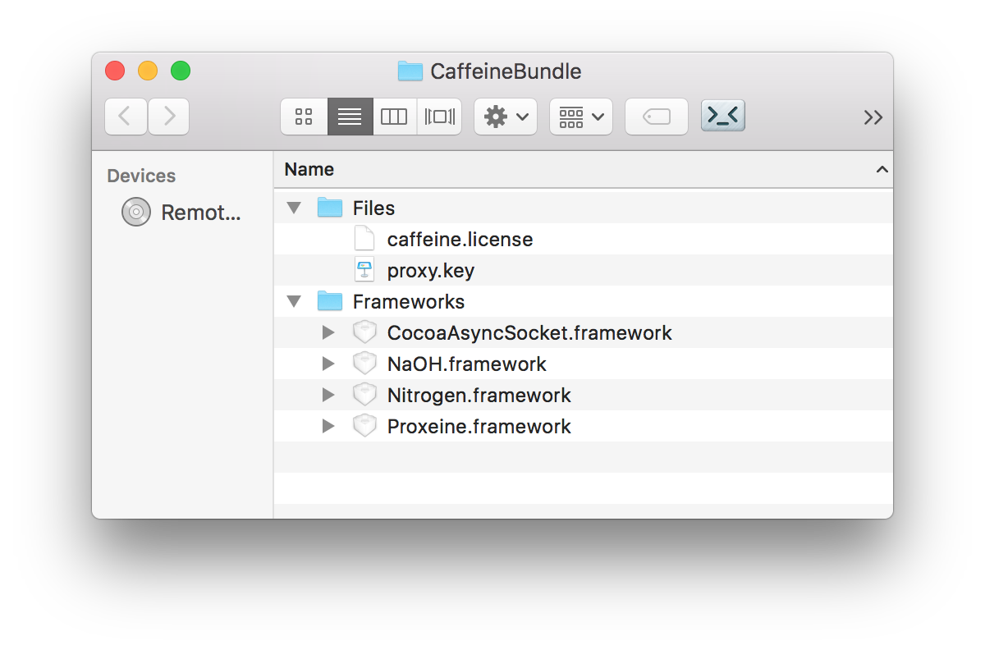Go forward with the right arrow
The width and height of the screenshot is (985, 650).
[x=169, y=117]
